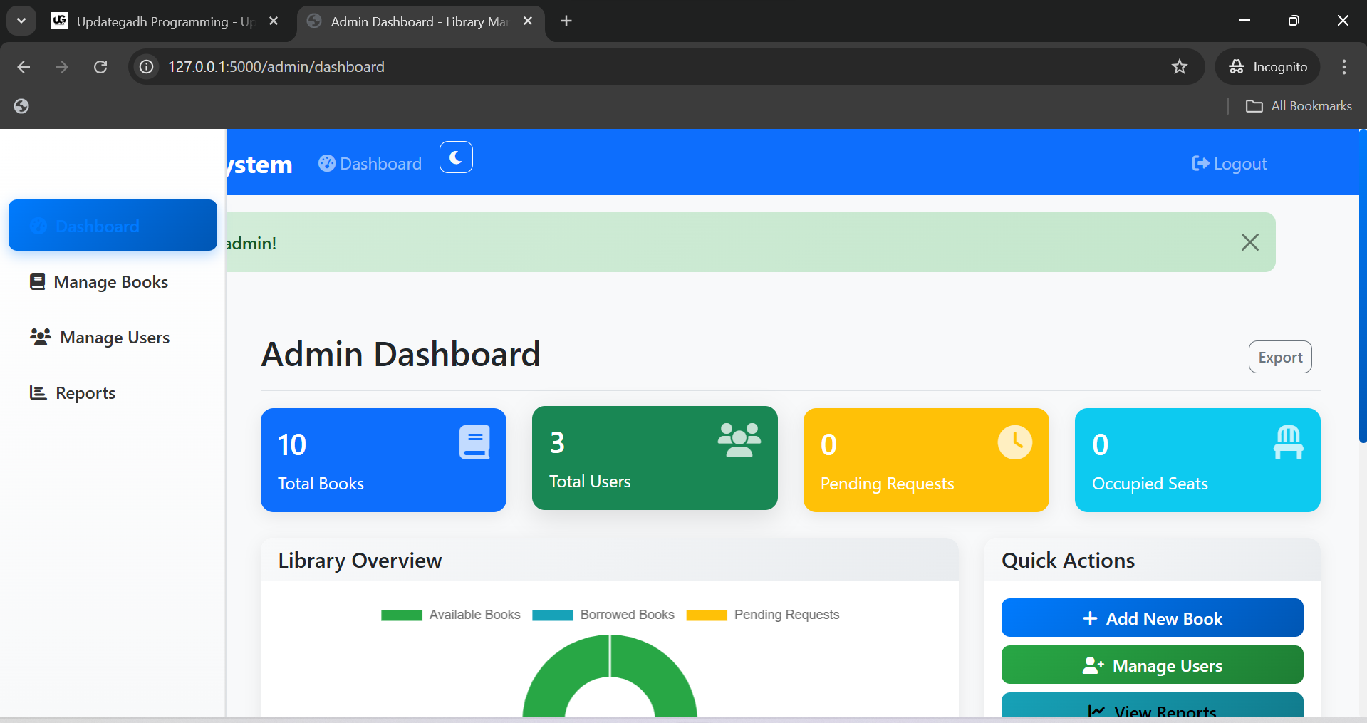Select the highlighted Dashboard item in the sidebar

[x=113, y=226]
